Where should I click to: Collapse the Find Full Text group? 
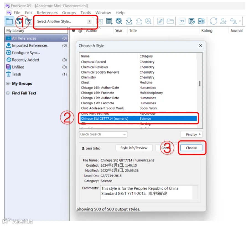tap(8, 93)
